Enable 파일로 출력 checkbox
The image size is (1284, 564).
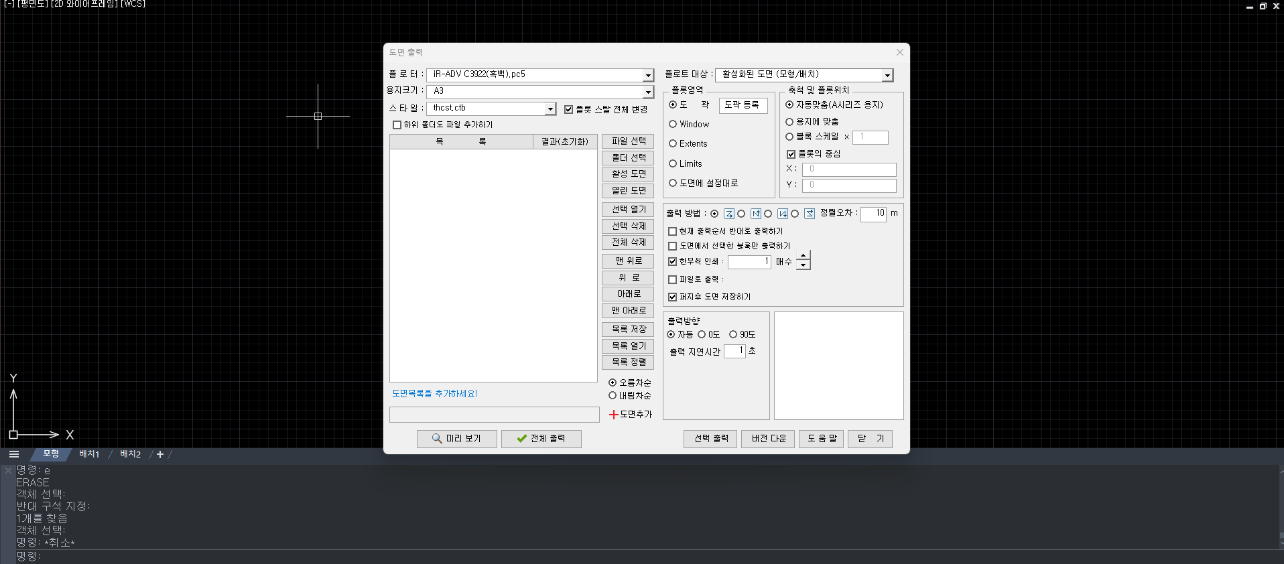click(673, 279)
